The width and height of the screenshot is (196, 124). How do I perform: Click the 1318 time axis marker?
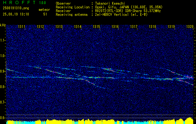tap(153, 26)
